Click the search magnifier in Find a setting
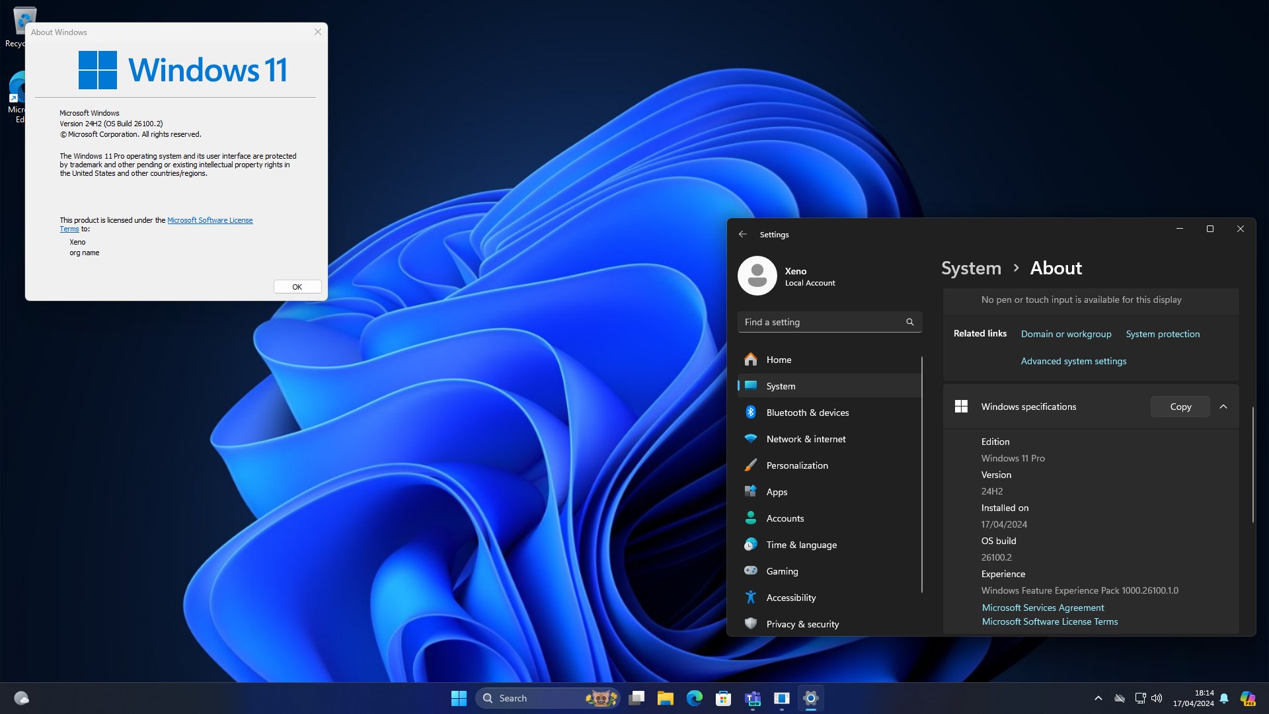Screen dimensions: 1269x714 910,322
